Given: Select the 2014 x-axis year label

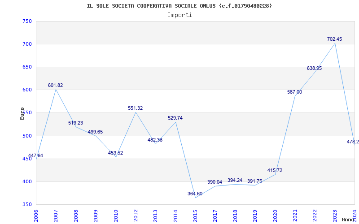Looking at the screenshot, I should click(x=175, y=215).
